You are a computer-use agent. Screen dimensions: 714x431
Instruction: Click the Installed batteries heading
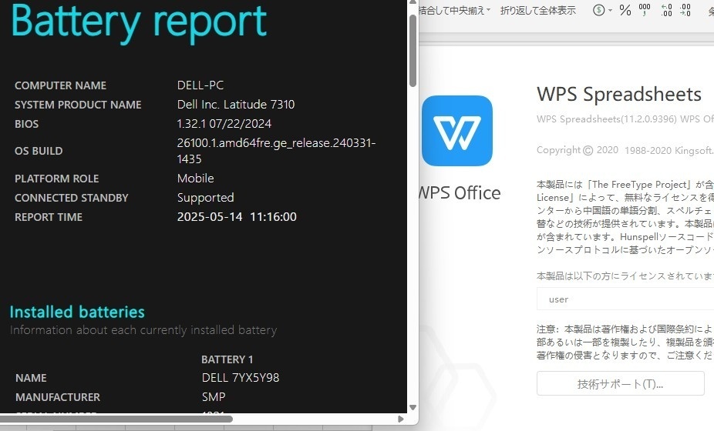click(77, 312)
